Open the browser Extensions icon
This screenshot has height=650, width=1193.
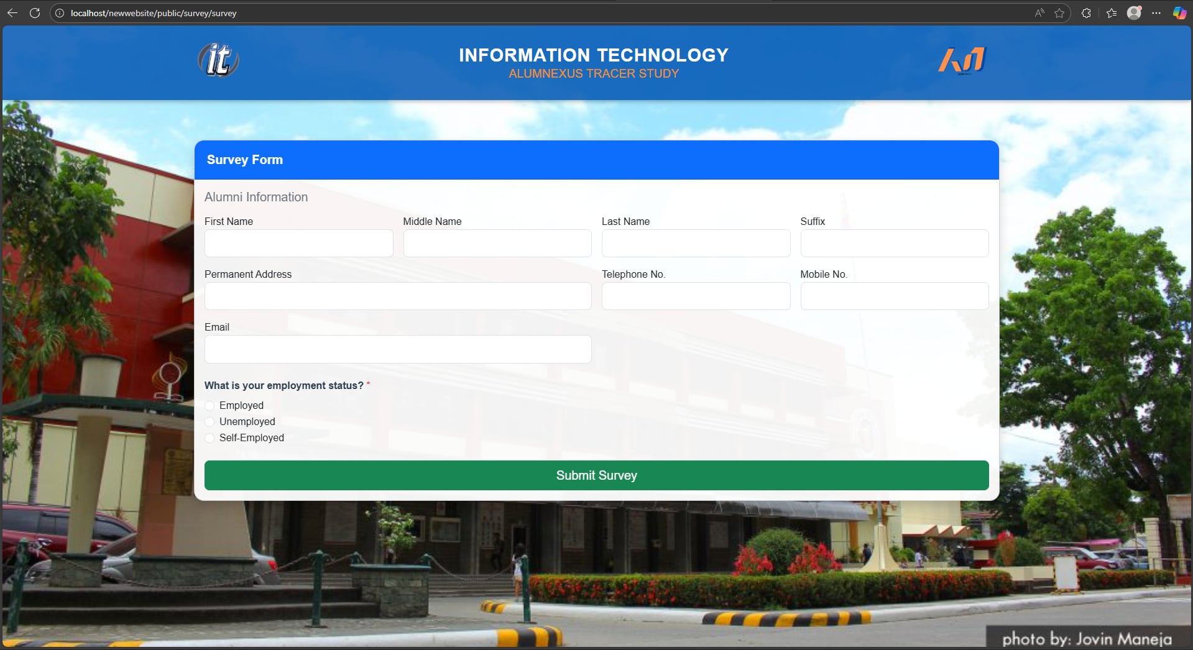click(1087, 12)
